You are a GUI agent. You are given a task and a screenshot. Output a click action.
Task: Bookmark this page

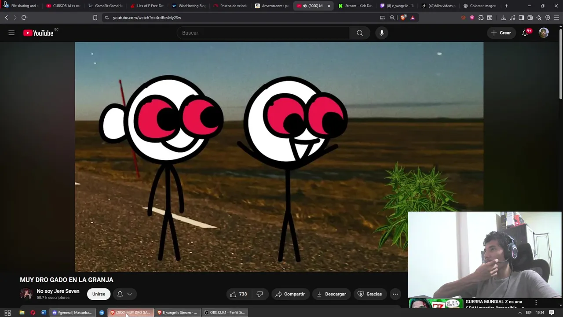point(95,18)
